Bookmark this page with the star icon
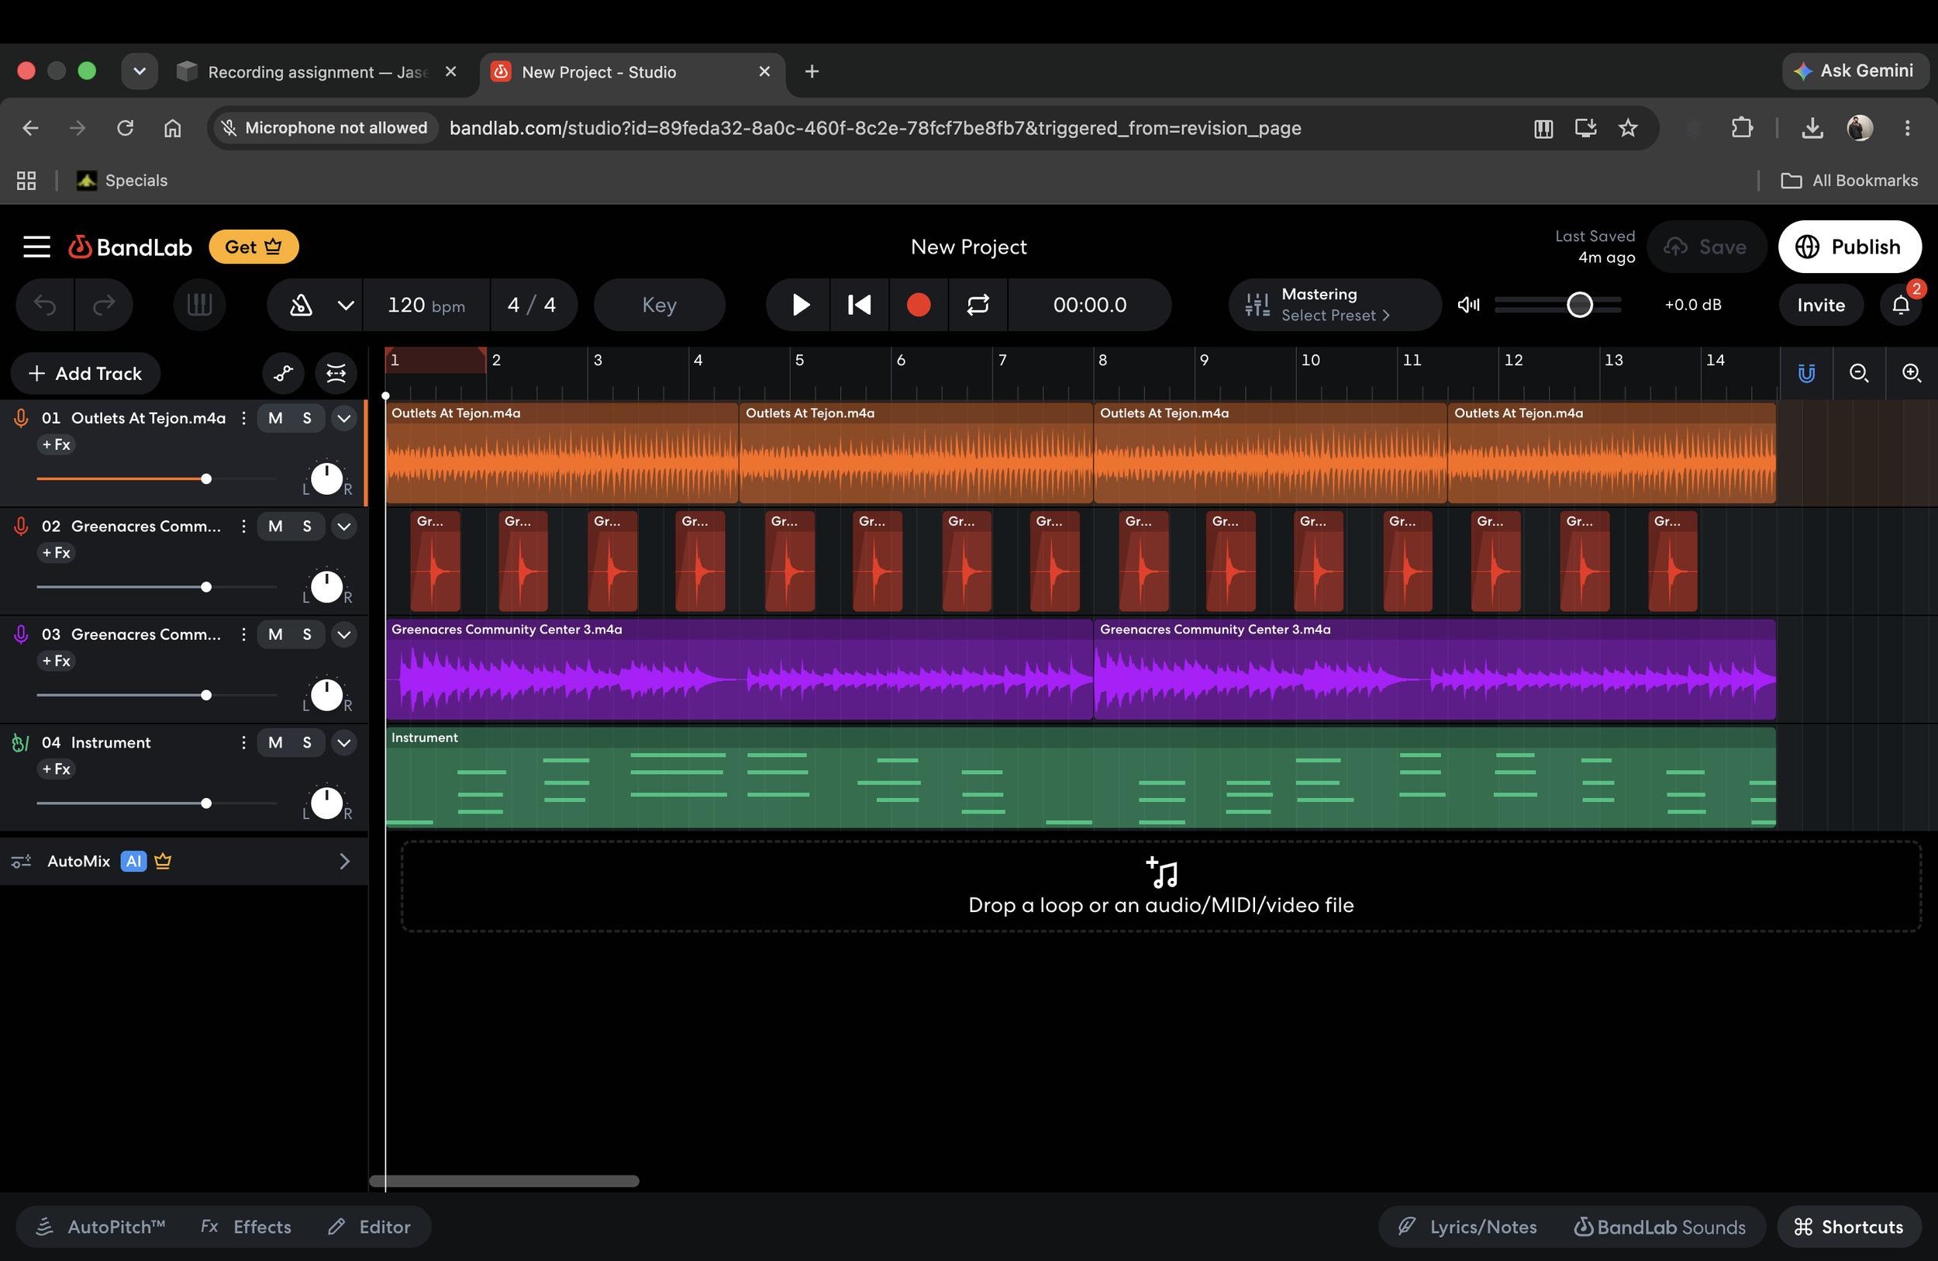The width and height of the screenshot is (1938, 1261). click(x=1628, y=128)
